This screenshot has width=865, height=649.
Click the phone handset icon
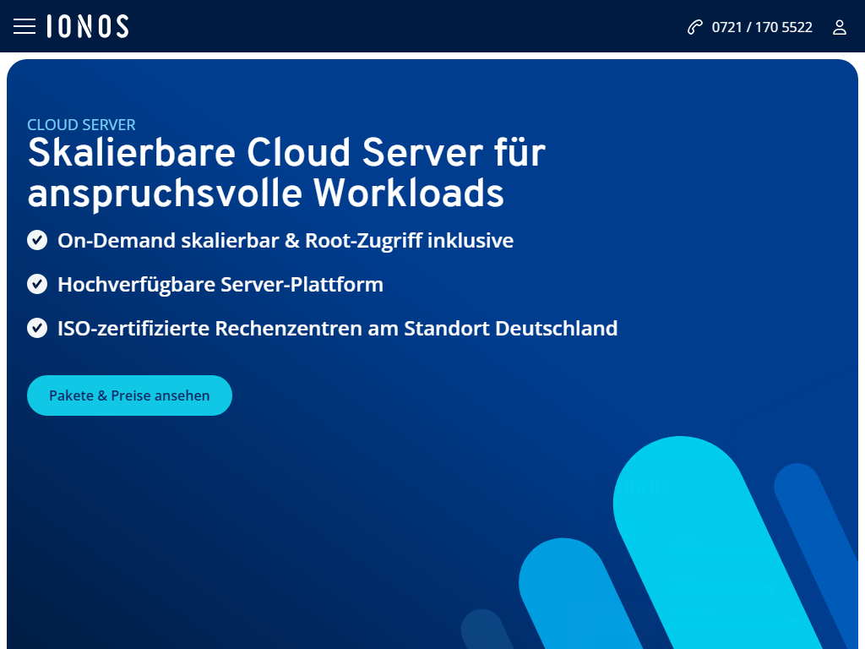(x=695, y=27)
